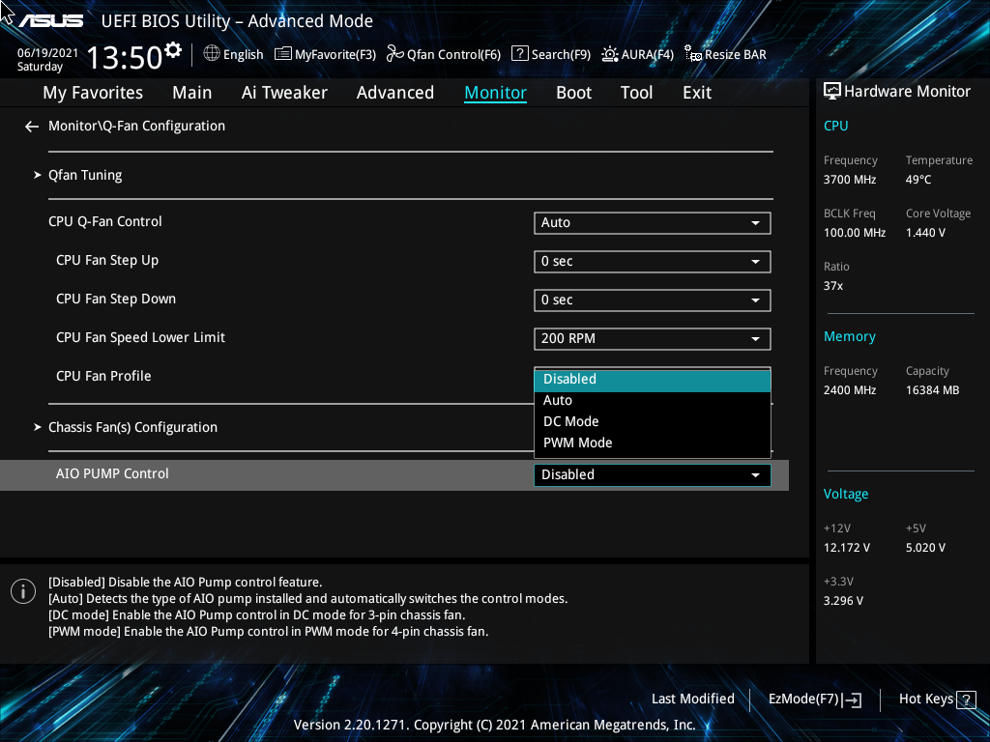Switch to the Ai Tweaker tab
Screen dimensions: 990x742
(284, 92)
